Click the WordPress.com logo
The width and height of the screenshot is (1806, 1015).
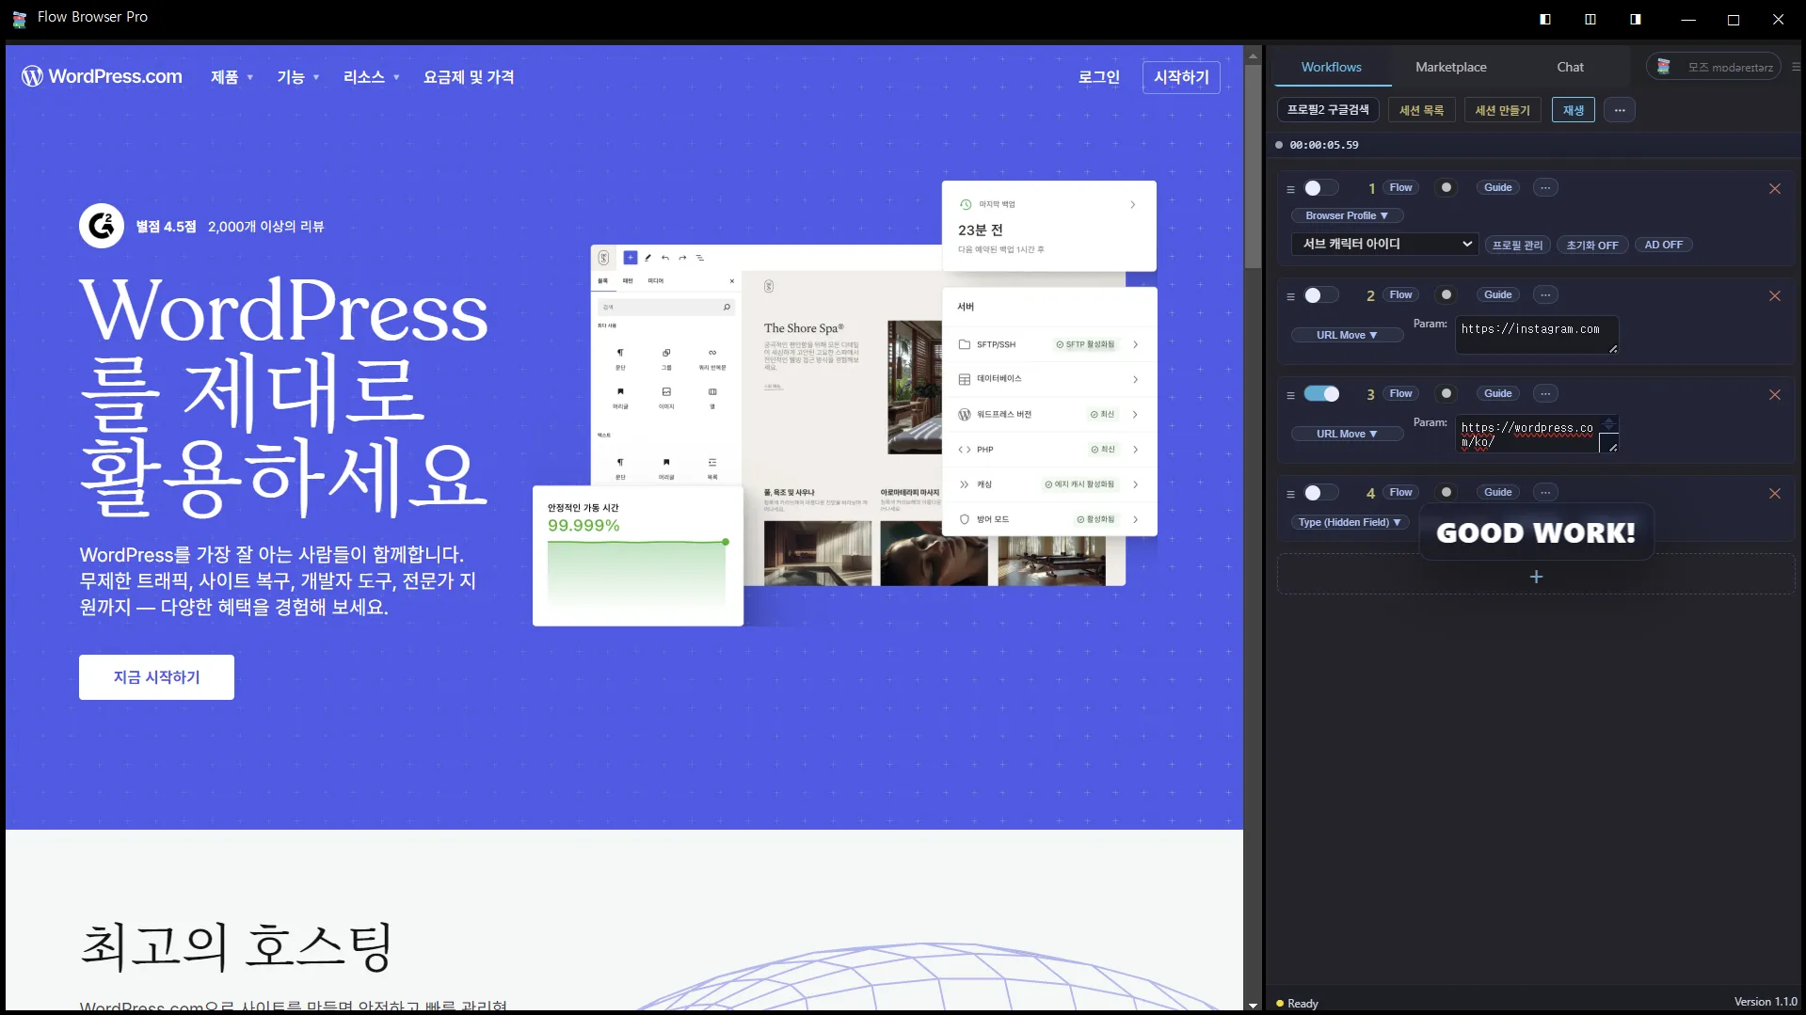pos(102,76)
